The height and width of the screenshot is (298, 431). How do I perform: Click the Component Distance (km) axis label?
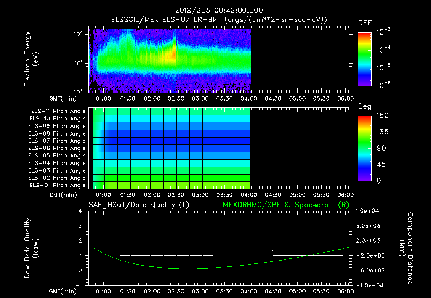(406, 248)
